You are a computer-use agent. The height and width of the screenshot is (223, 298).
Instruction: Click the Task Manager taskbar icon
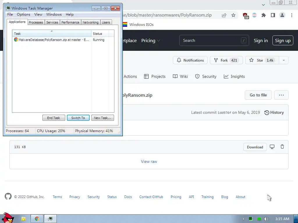(x=50, y=219)
